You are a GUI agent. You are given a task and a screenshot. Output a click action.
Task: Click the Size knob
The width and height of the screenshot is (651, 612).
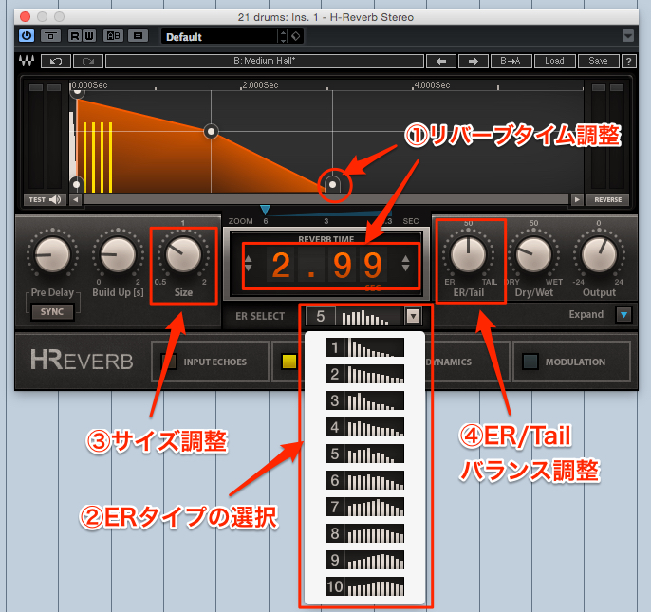(183, 254)
